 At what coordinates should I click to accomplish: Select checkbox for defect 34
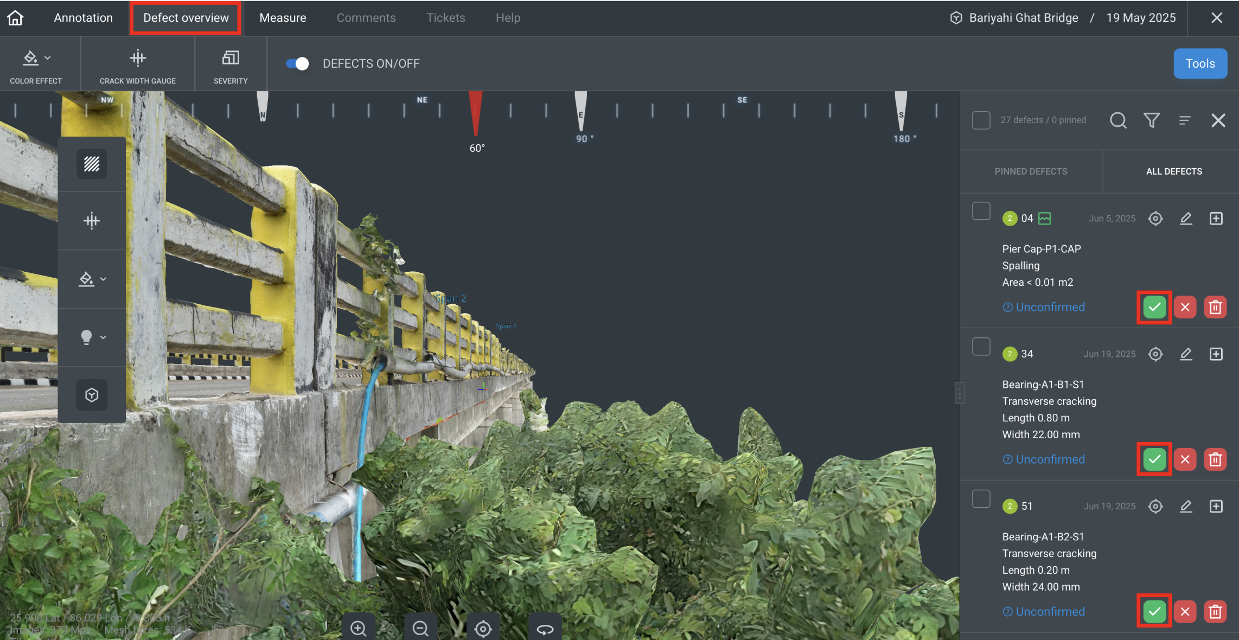point(981,346)
